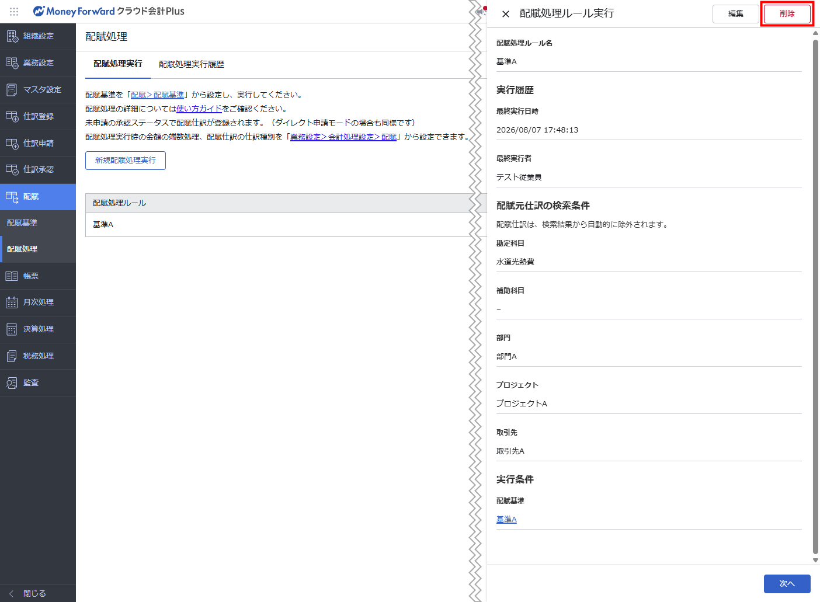Open マスタ設定 sidebar icon
Viewport: 820px width, 602px height.
click(12, 90)
